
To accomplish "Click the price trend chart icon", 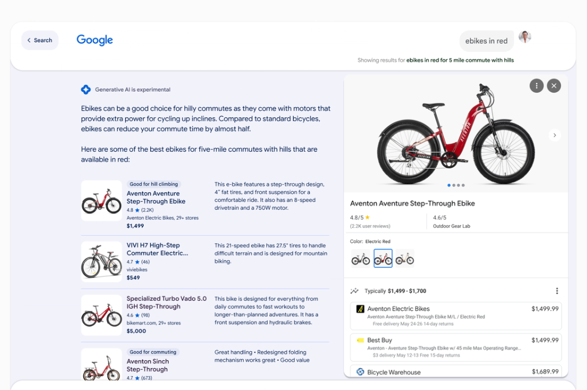I will pyautogui.click(x=354, y=291).
